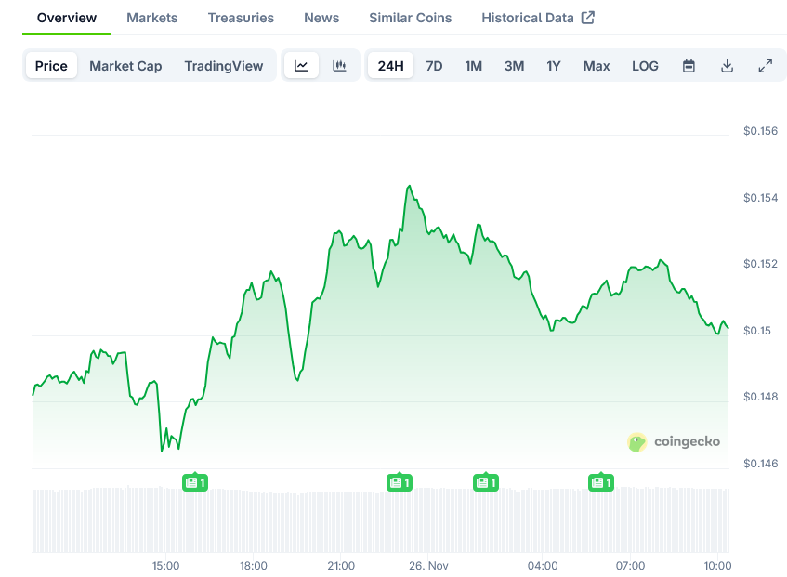Open the Markets tab

pyautogui.click(x=152, y=18)
